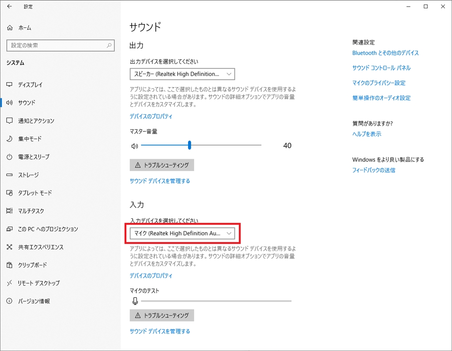Open the output device dropdown (スピーカー)
The image size is (452, 351).
pos(182,74)
